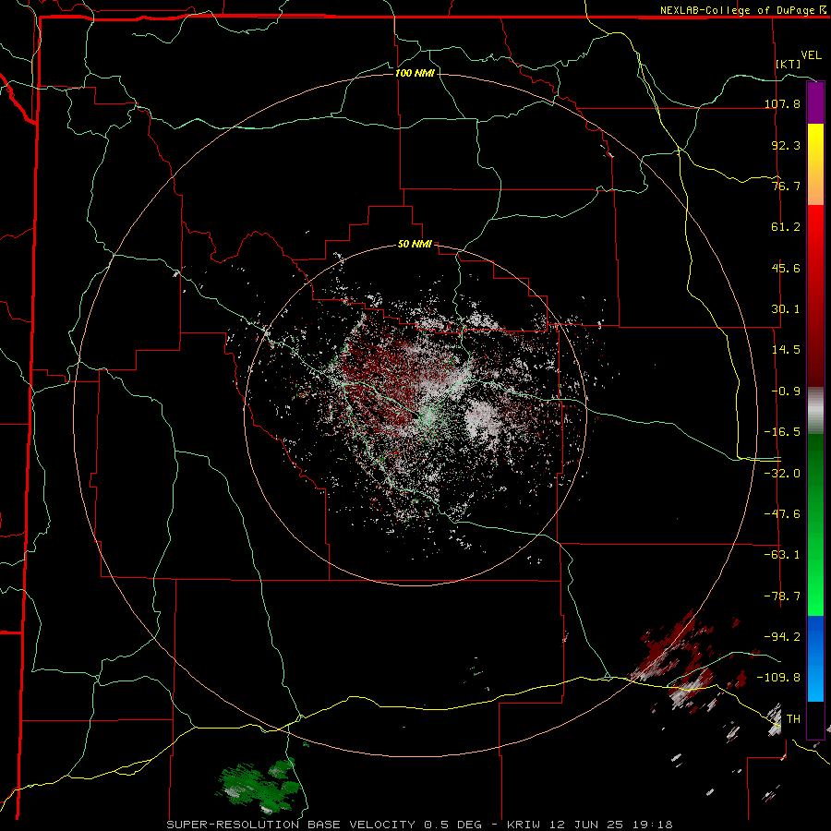Click the TH range-folded legend label
This screenshot has width=831, height=831.
(x=793, y=719)
